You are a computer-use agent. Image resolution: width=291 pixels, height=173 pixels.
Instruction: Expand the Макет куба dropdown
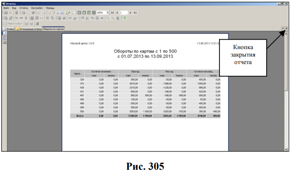[21, 23]
